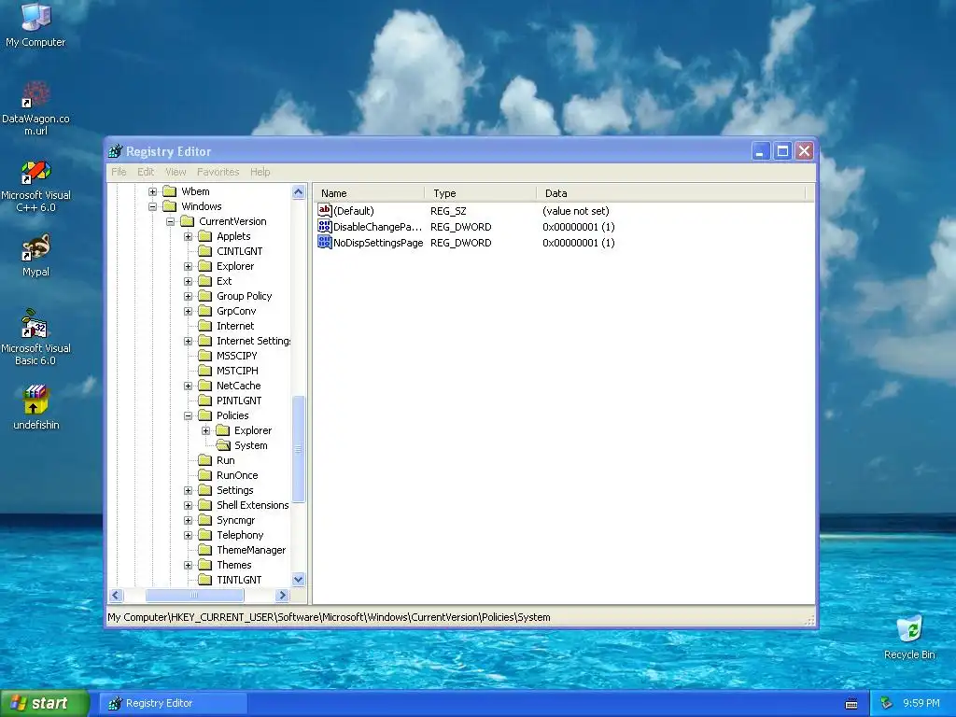Click the tree horizontal scroll left arrow
The height and width of the screenshot is (717, 956).
(x=116, y=595)
